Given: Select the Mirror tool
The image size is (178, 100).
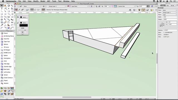Looking at the screenshot, I should pyautogui.click(x=12, y=22).
